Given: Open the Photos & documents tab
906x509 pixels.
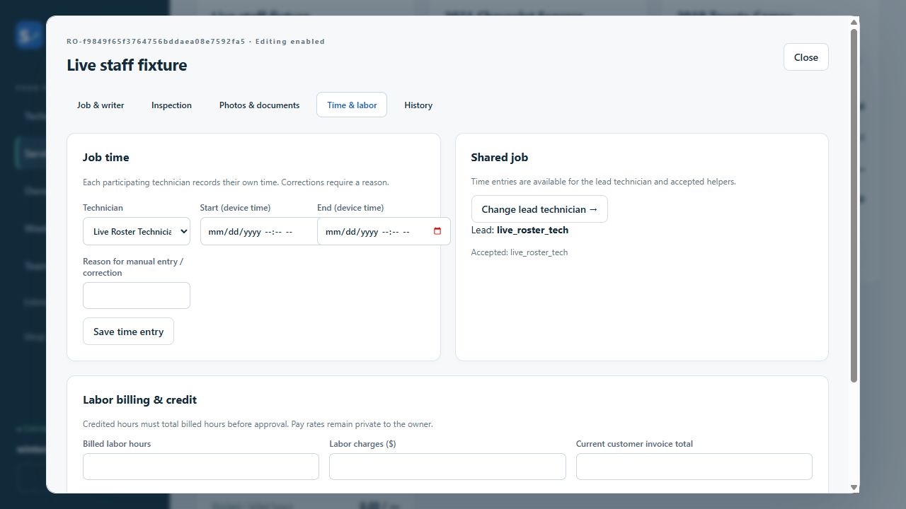Looking at the screenshot, I should click(259, 105).
